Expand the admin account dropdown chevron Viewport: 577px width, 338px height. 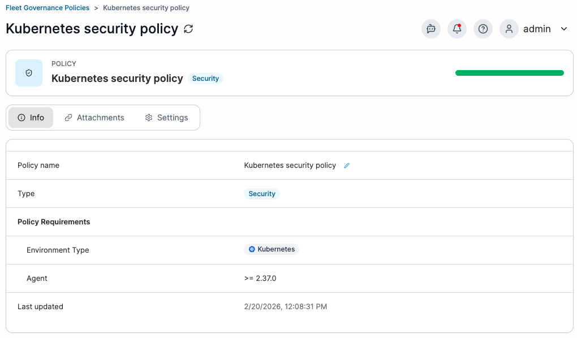click(x=563, y=29)
